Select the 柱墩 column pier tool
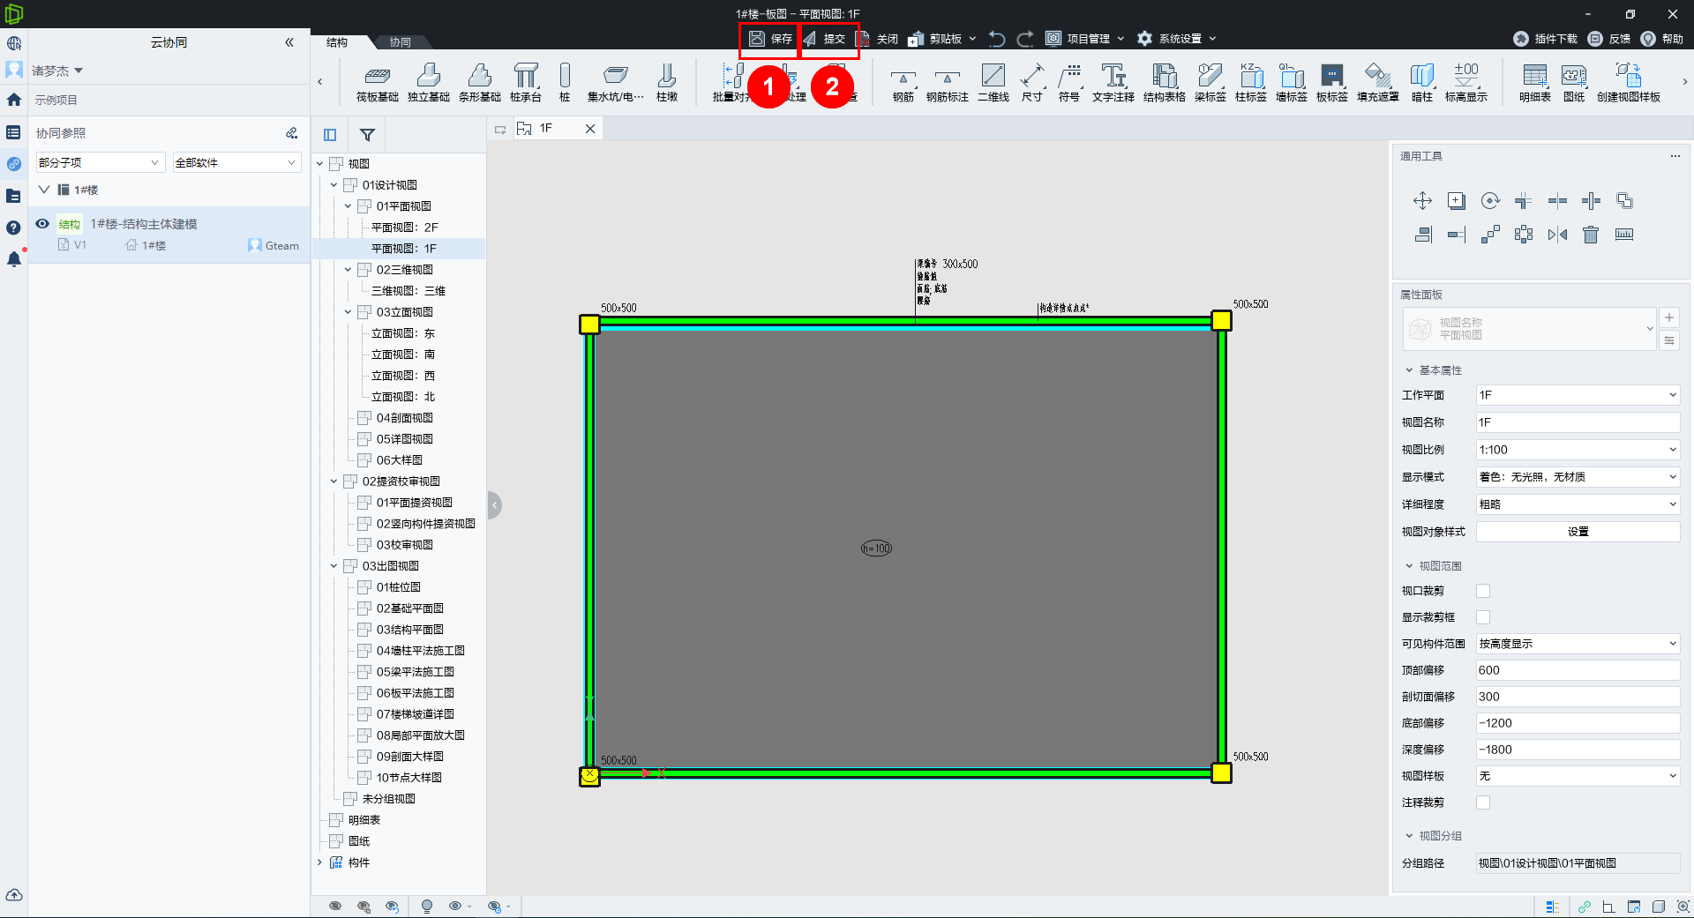Viewport: 1694px width, 918px height. coord(667,83)
